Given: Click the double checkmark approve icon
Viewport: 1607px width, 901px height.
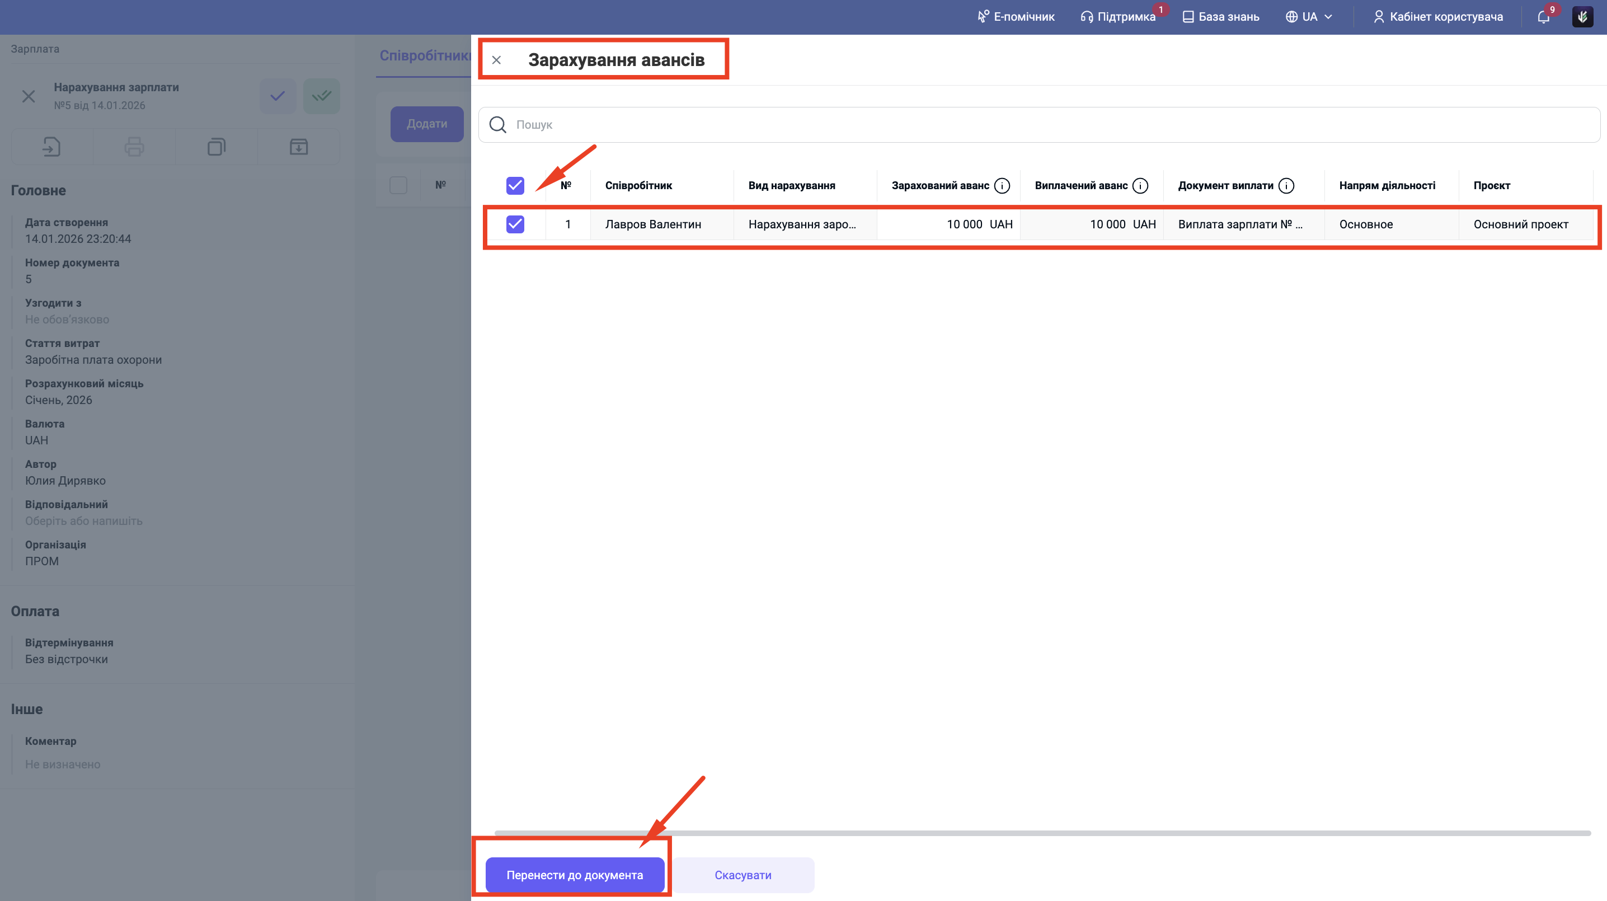Looking at the screenshot, I should [321, 96].
